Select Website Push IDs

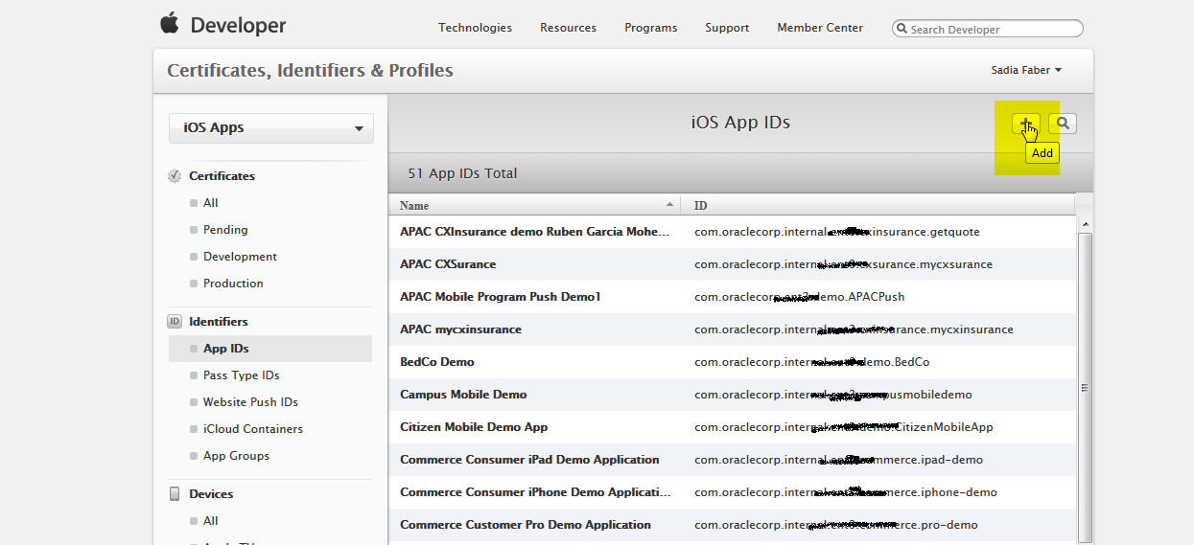(x=250, y=402)
